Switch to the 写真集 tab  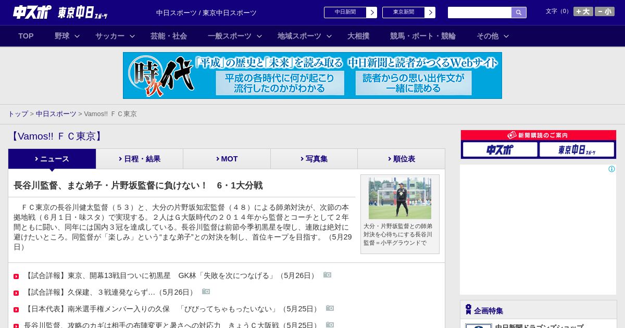(x=314, y=159)
